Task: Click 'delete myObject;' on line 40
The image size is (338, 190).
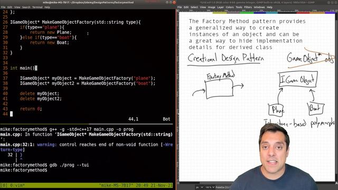Action: 40,94
